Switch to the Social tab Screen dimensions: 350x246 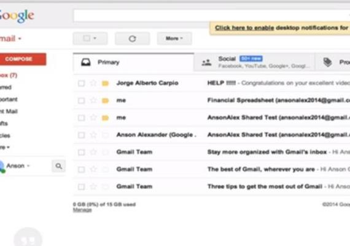pyautogui.click(x=254, y=62)
